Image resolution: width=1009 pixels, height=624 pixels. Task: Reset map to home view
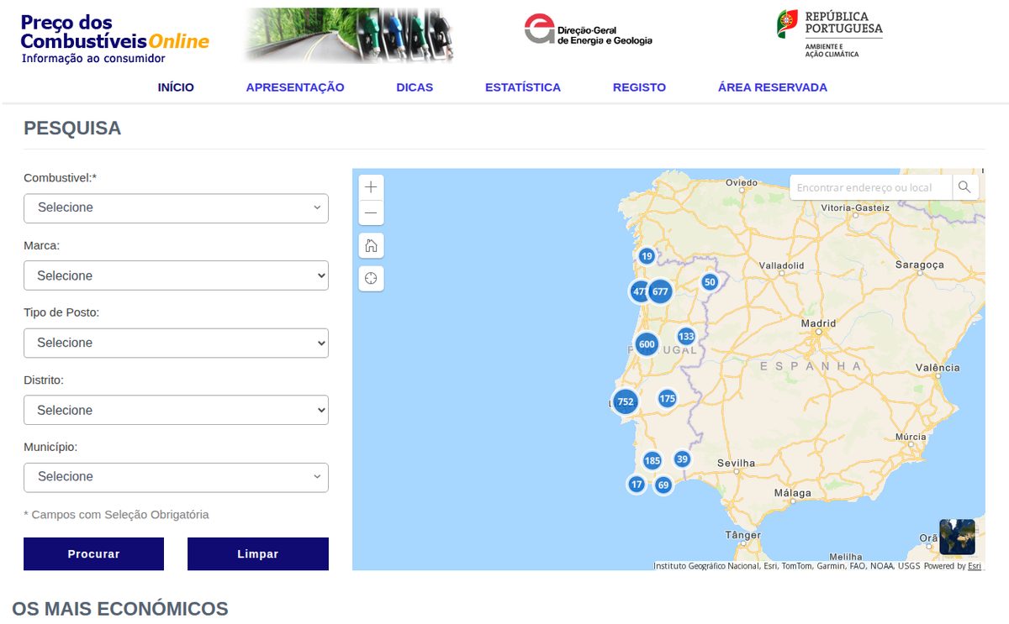pos(371,245)
